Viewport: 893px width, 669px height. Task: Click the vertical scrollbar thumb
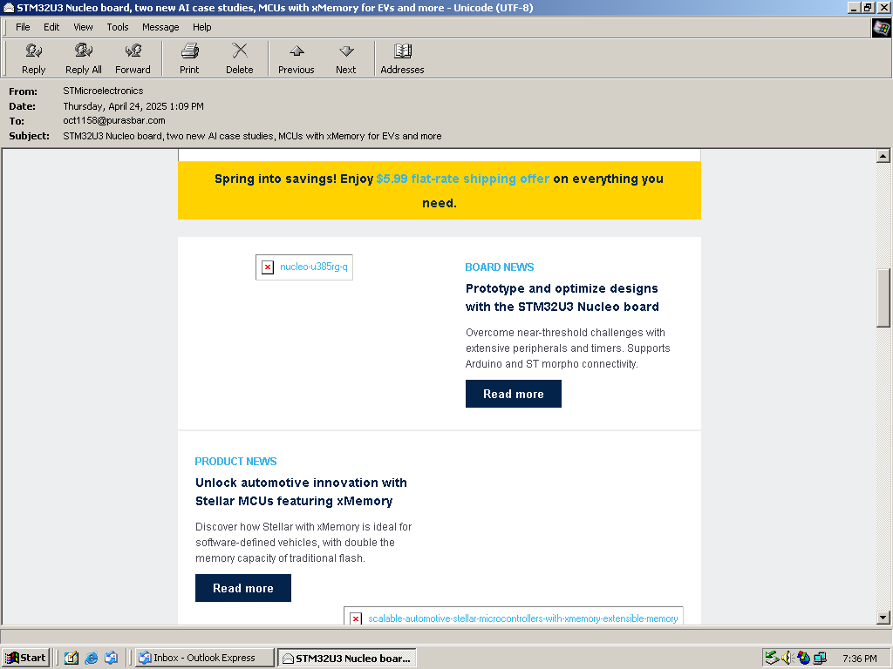pyautogui.click(x=883, y=297)
